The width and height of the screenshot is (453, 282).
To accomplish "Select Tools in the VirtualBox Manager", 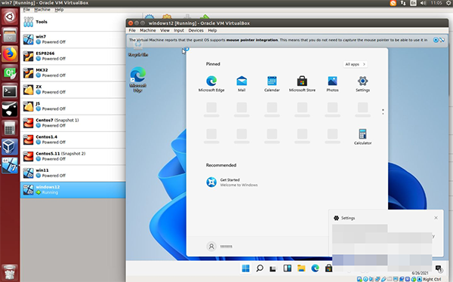I will pos(72,22).
